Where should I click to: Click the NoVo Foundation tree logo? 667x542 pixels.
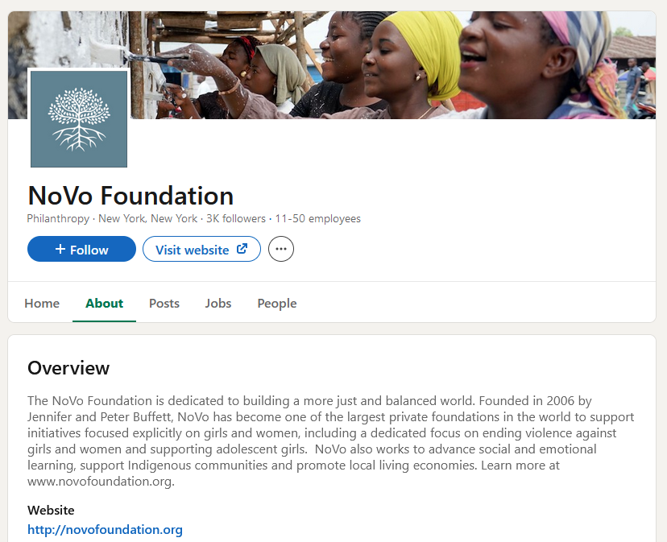pyautogui.click(x=79, y=119)
